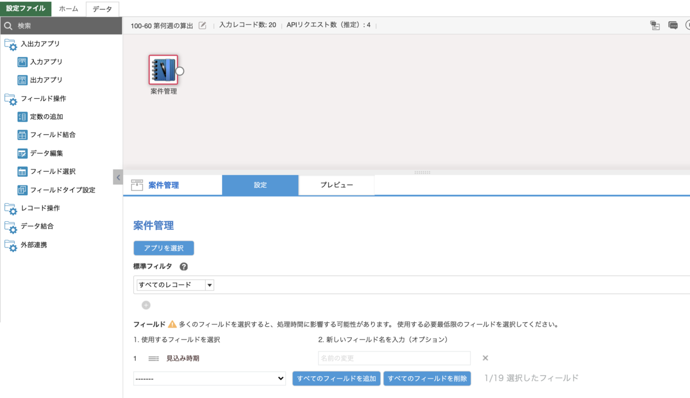Select the フィールド結合 tool
This screenshot has height=398, width=690.
point(21,135)
